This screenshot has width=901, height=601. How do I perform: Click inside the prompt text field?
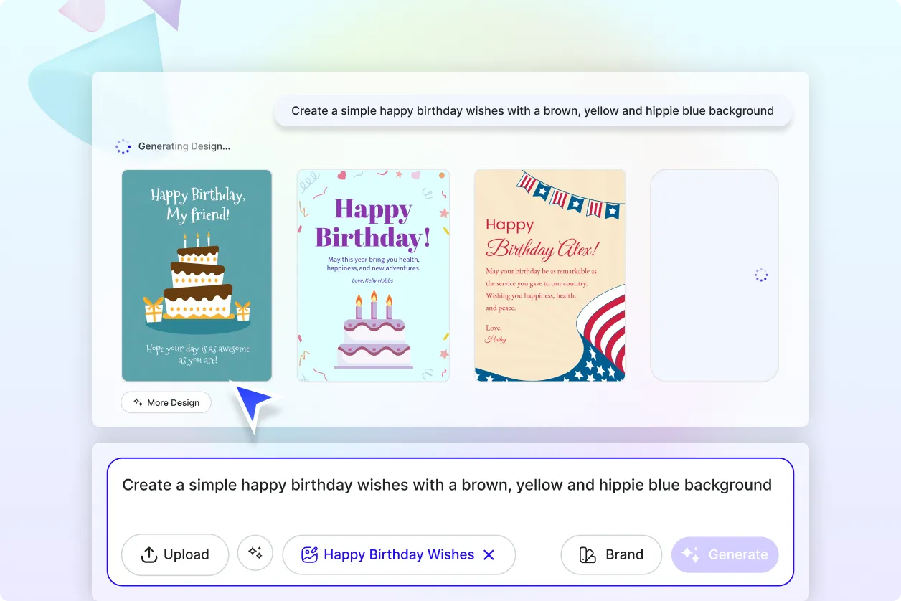click(448, 485)
